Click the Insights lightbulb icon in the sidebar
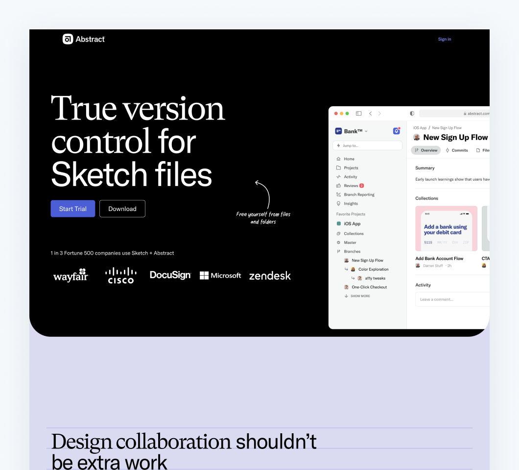519x470 pixels. click(338, 204)
